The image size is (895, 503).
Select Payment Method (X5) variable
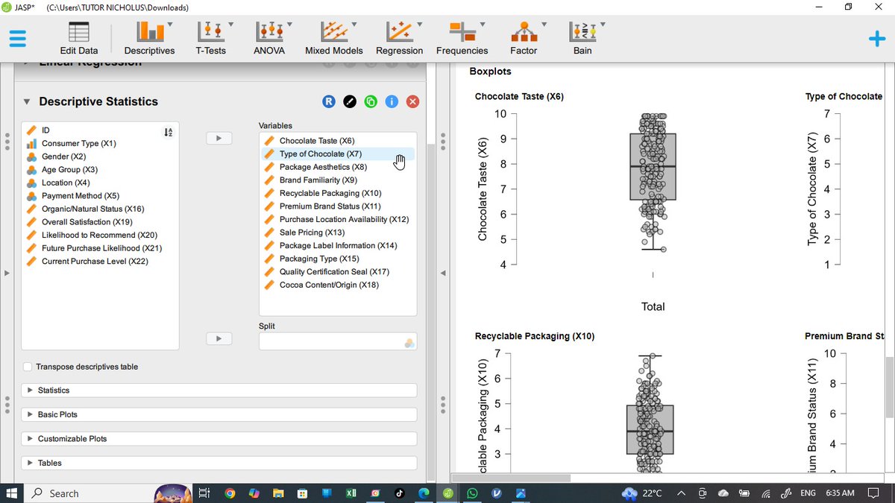[80, 196]
